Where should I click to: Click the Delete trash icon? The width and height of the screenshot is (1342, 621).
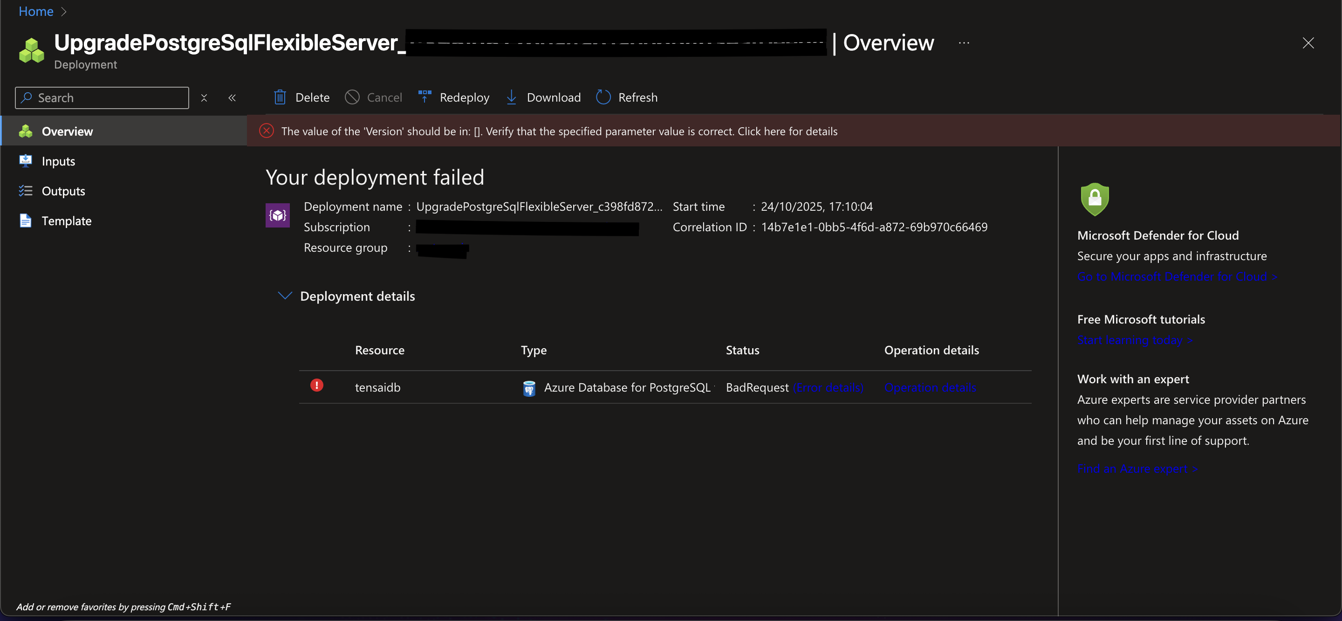click(280, 97)
